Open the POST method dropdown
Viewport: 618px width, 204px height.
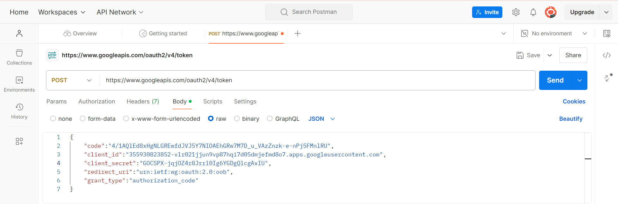(x=71, y=80)
